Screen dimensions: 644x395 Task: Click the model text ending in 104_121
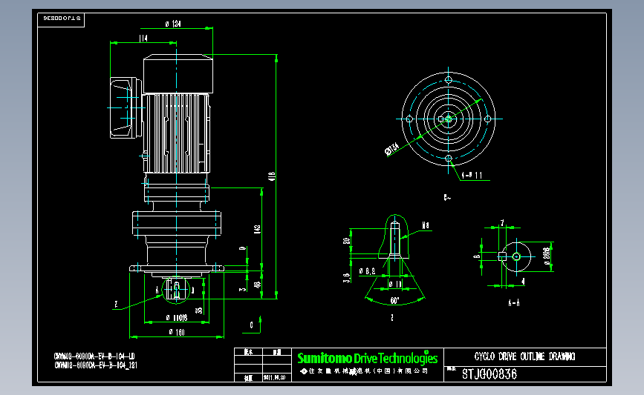[96, 365]
